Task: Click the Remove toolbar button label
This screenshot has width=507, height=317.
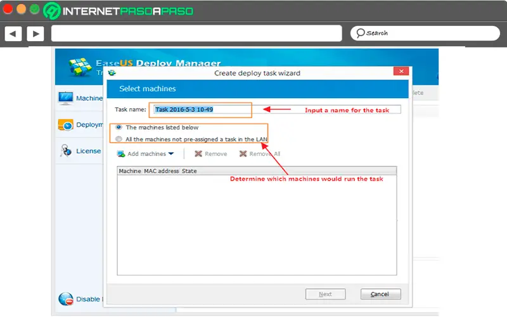Action: tap(215, 154)
